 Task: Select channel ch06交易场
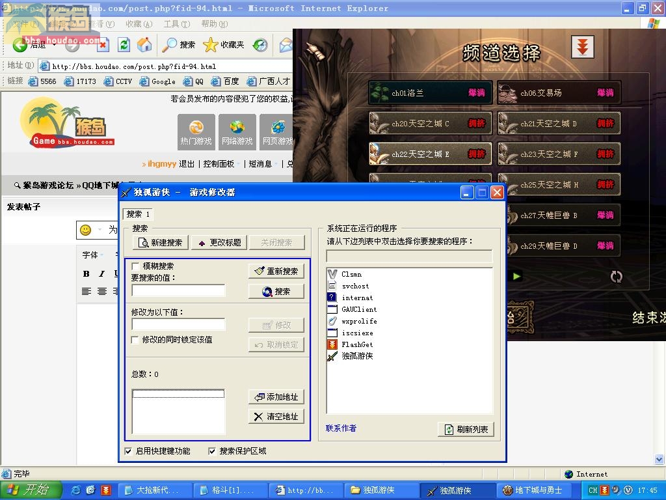559,92
